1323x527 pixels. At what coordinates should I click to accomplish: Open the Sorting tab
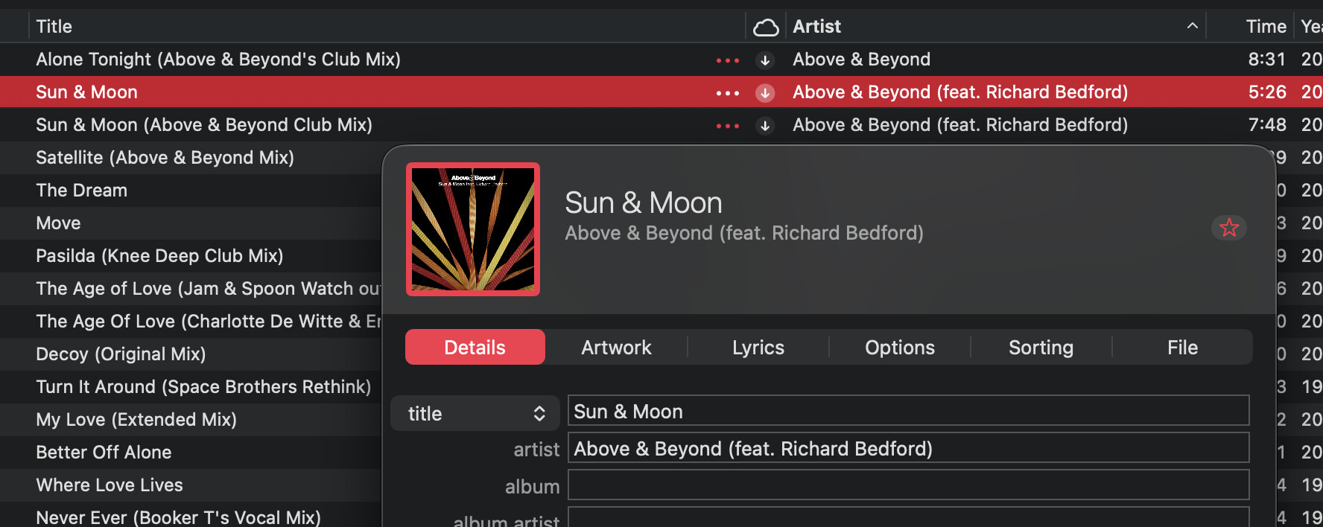click(x=1041, y=348)
